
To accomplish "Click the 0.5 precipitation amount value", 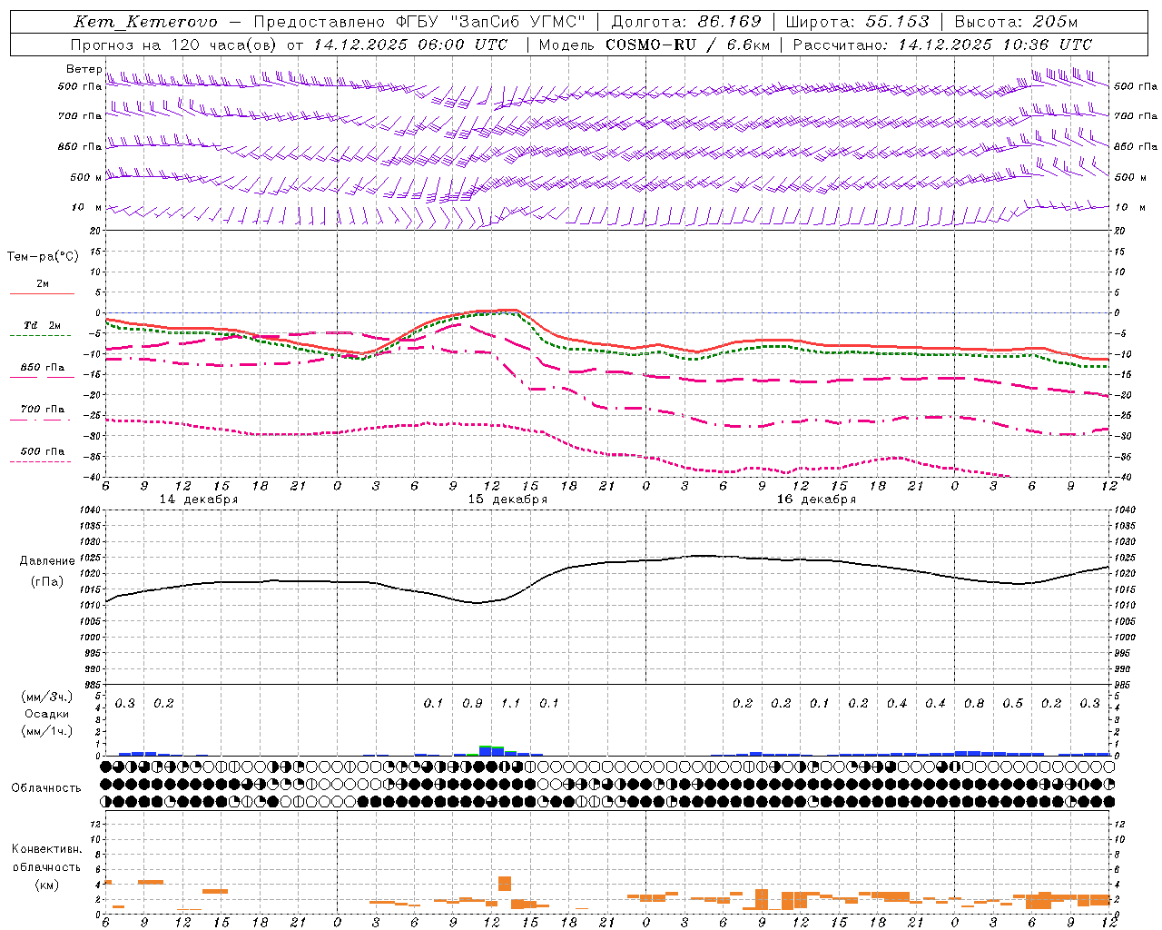I will 1013,704.
